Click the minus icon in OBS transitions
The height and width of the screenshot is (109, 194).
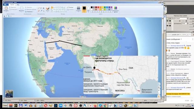click(x=183, y=21)
